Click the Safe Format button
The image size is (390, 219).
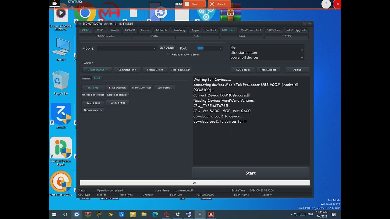point(165,88)
